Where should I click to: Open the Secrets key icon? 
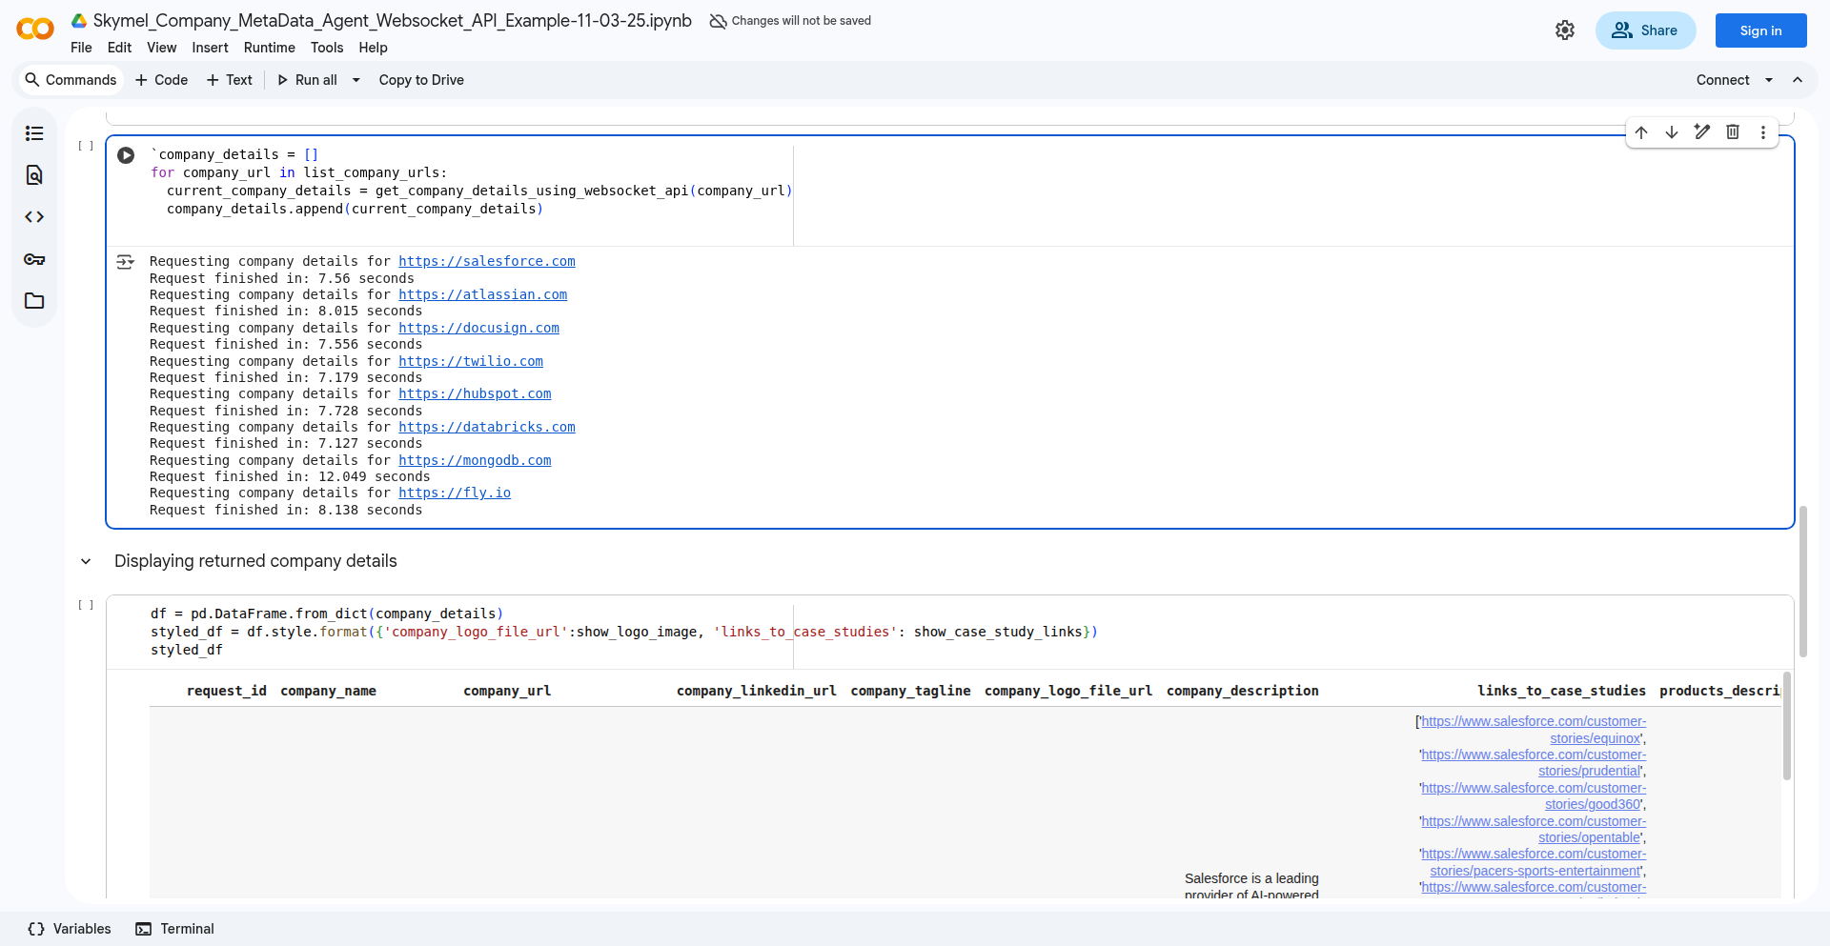tap(34, 259)
